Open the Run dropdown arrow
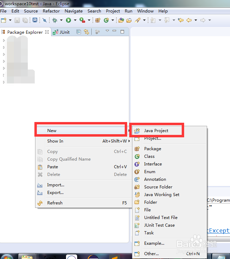 (75, 20)
